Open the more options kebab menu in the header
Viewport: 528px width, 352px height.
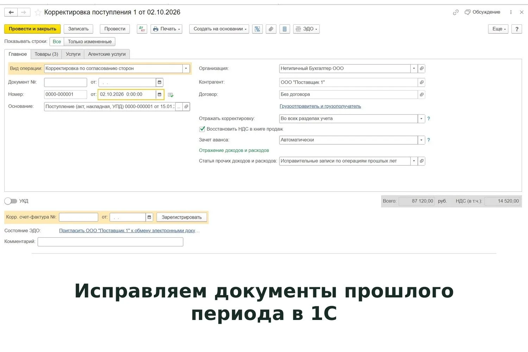coord(511,12)
